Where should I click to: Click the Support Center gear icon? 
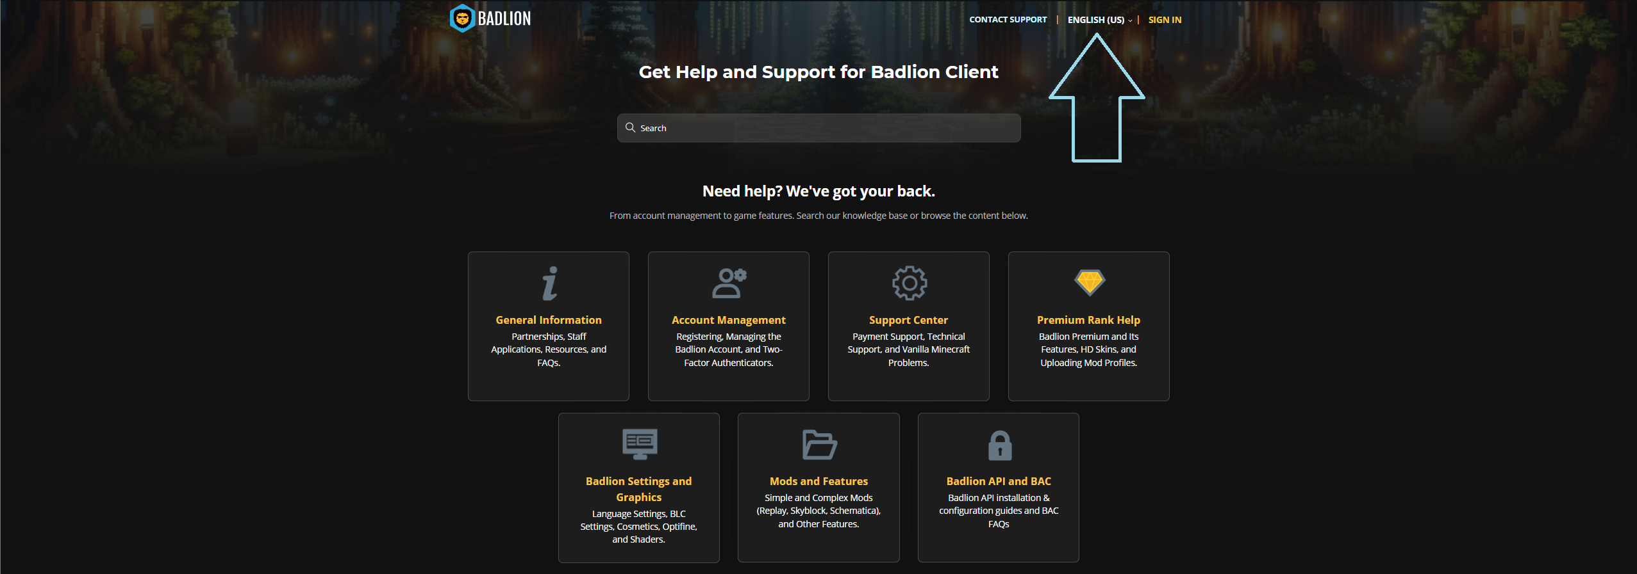[x=910, y=283]
